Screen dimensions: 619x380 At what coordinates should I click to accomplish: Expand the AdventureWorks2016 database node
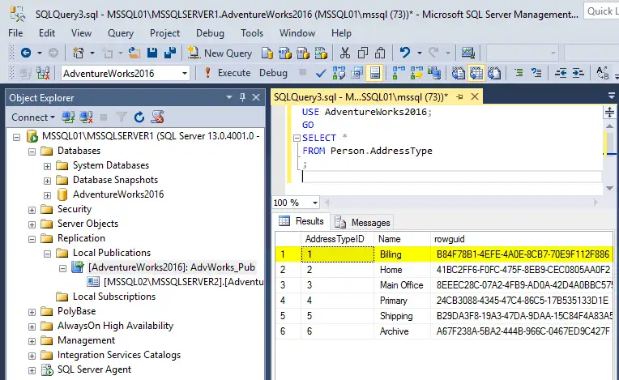pos(47,195)
